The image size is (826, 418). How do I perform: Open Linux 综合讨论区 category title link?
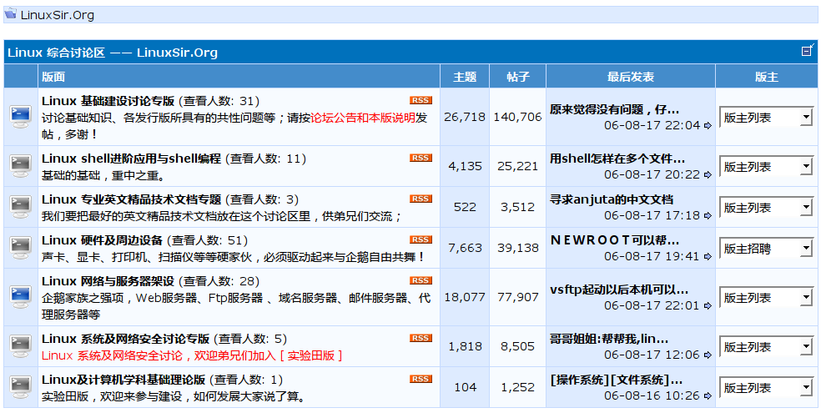click(112, 53)
